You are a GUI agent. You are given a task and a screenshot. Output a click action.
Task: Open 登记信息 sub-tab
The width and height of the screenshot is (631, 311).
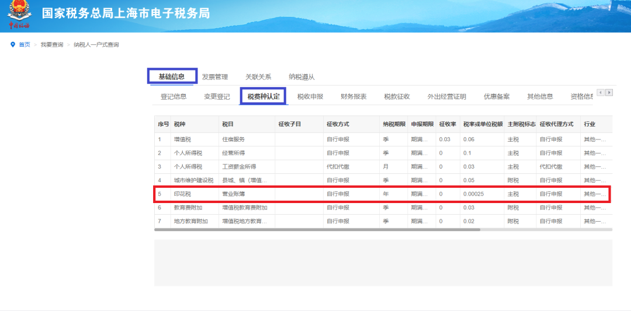(174, 96)
